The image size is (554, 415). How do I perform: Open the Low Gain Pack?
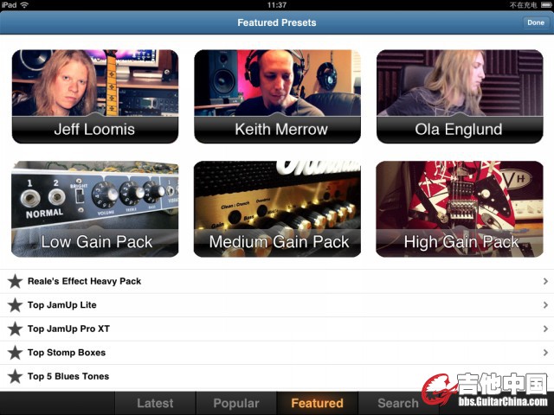pyautogui.click(x=95, y=209)
